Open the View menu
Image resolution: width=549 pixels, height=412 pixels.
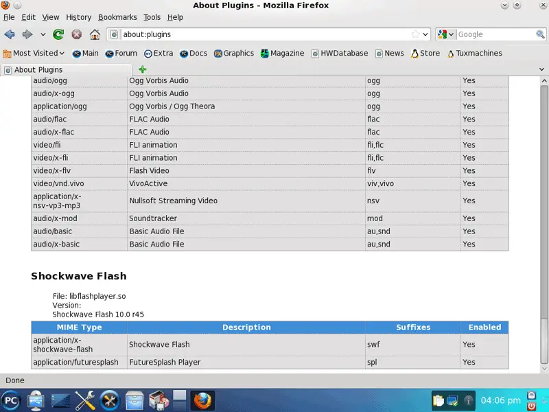(x=51, y=17)
